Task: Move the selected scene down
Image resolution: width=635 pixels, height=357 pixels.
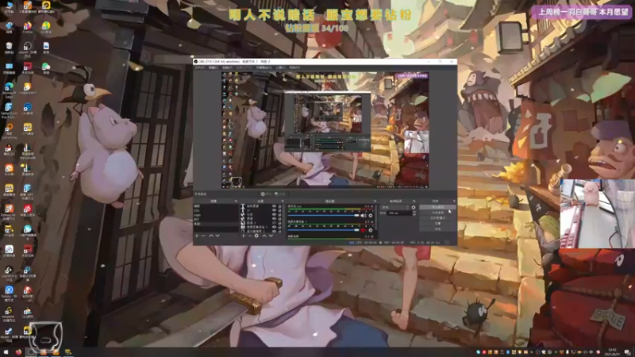Action: (217, 236)
